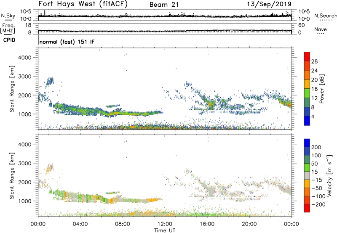Click the -200 label on the velocity colorbar
The image size is (337, 233).
point(318,204)
